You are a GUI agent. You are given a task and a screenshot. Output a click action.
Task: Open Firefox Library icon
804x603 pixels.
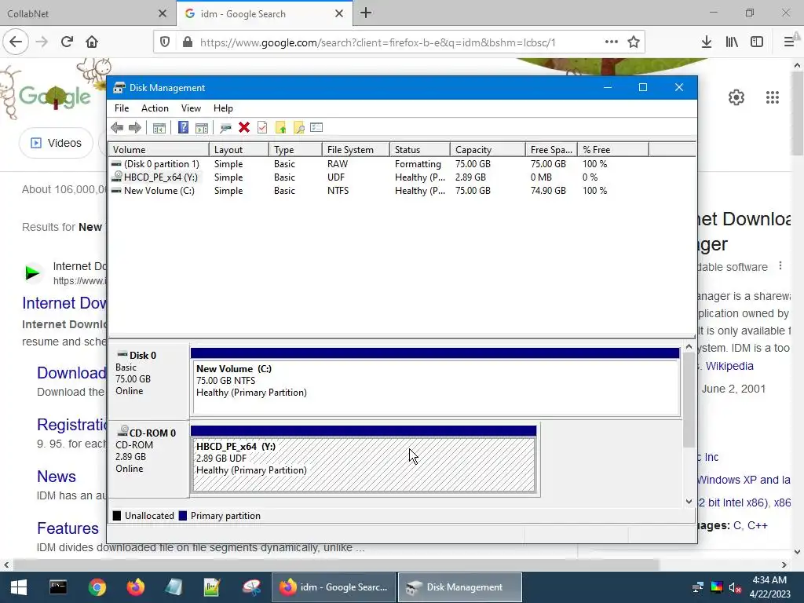tap(732, 42)
